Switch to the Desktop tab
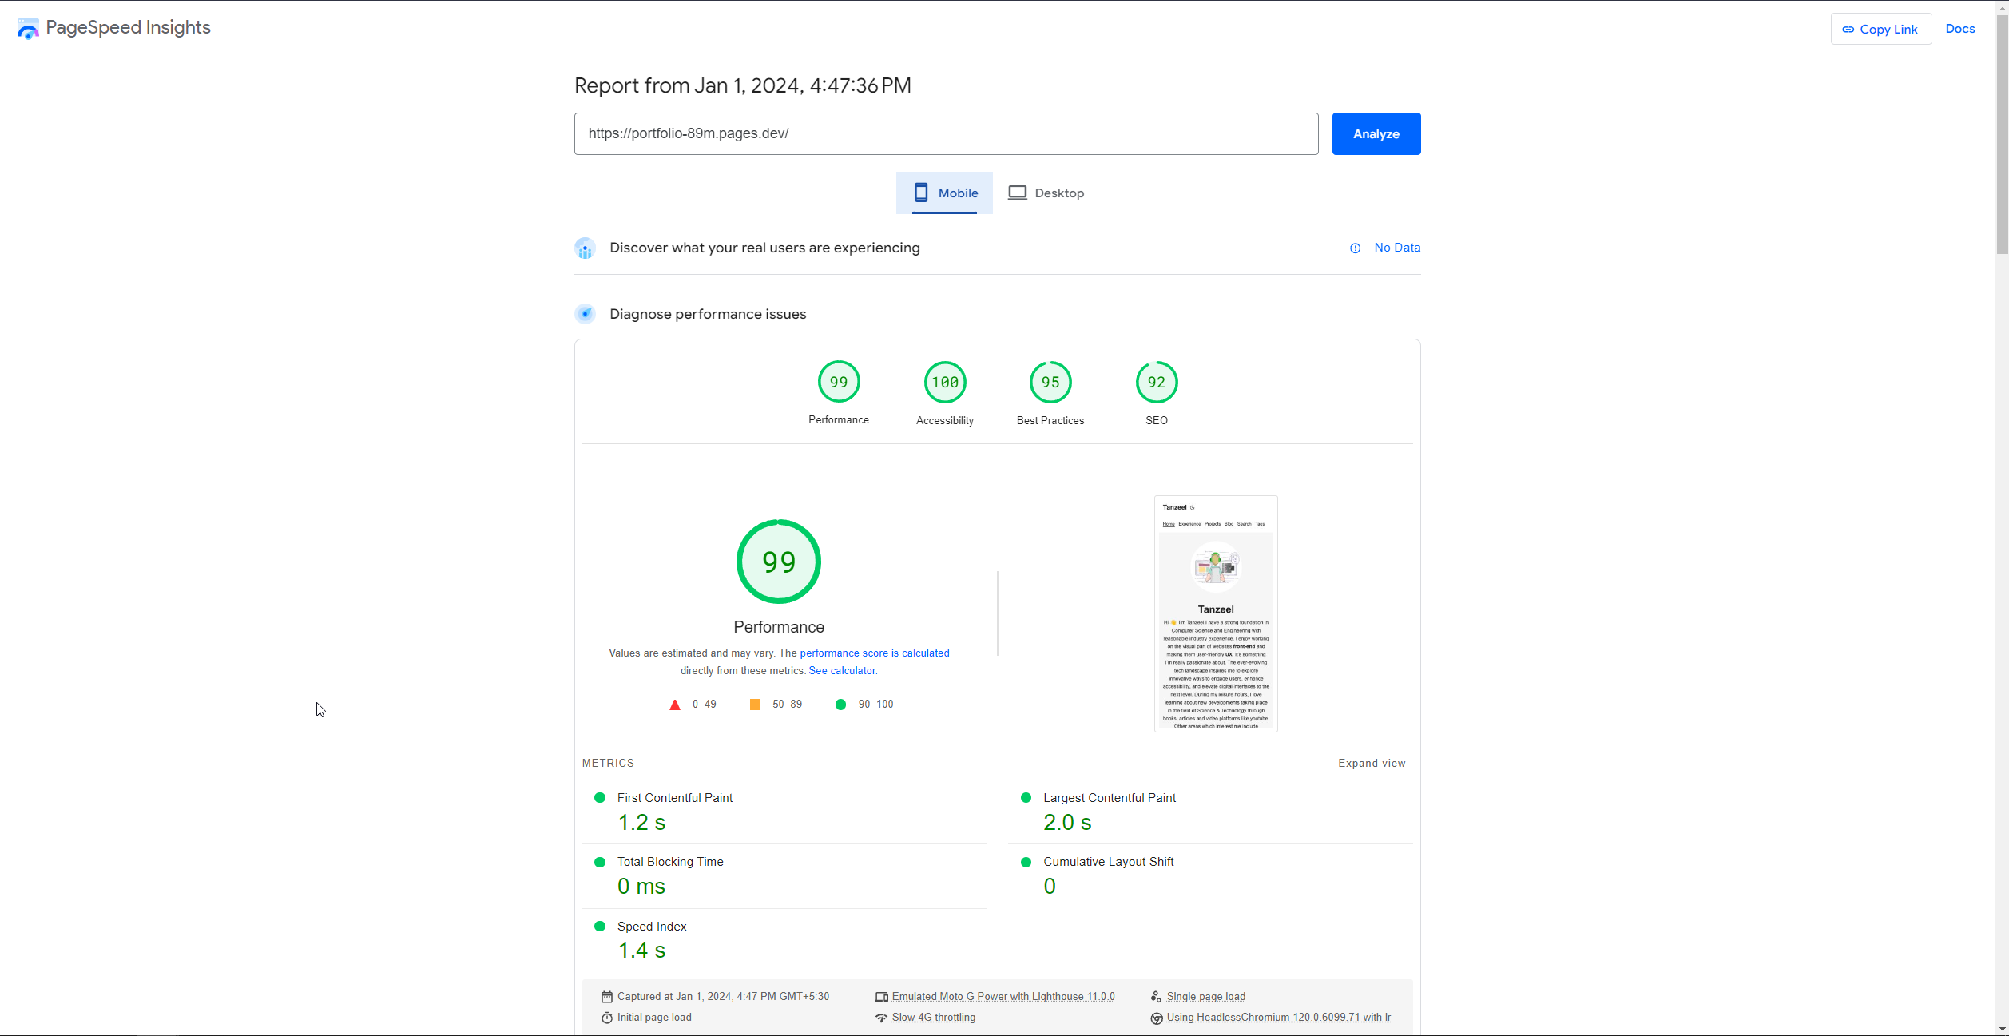The width and height of the screenshot is (2009, 1036). [x=1046, y=193]
